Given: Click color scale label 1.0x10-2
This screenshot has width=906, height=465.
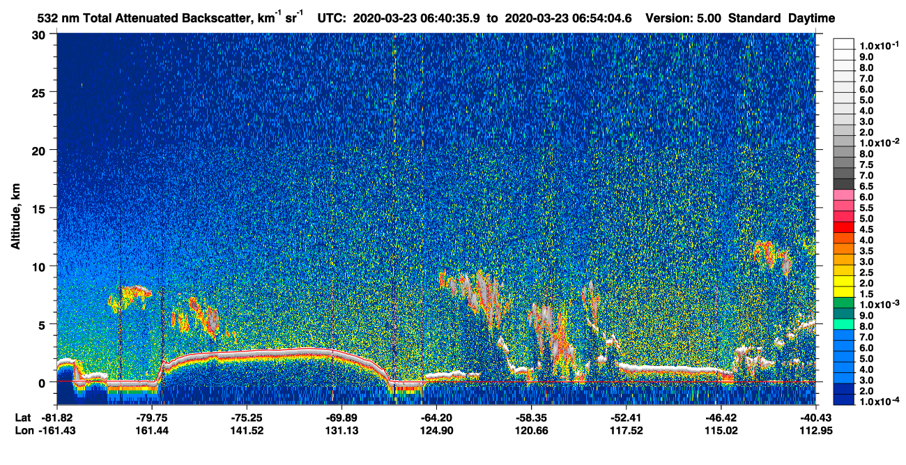Looking at the screenshot, I should click(x=878, y=142).
